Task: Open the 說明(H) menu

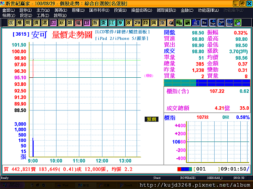Action: pyautogui.click(x=60, y=16)
